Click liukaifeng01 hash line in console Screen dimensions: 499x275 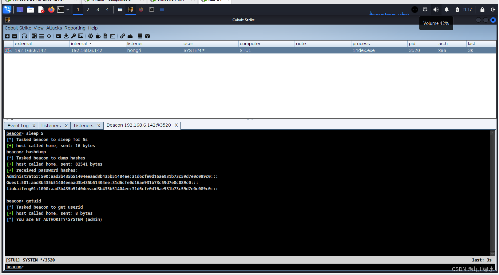tap(112, 189)
